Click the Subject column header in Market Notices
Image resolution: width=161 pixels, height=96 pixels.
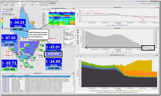tap(18, 75)
